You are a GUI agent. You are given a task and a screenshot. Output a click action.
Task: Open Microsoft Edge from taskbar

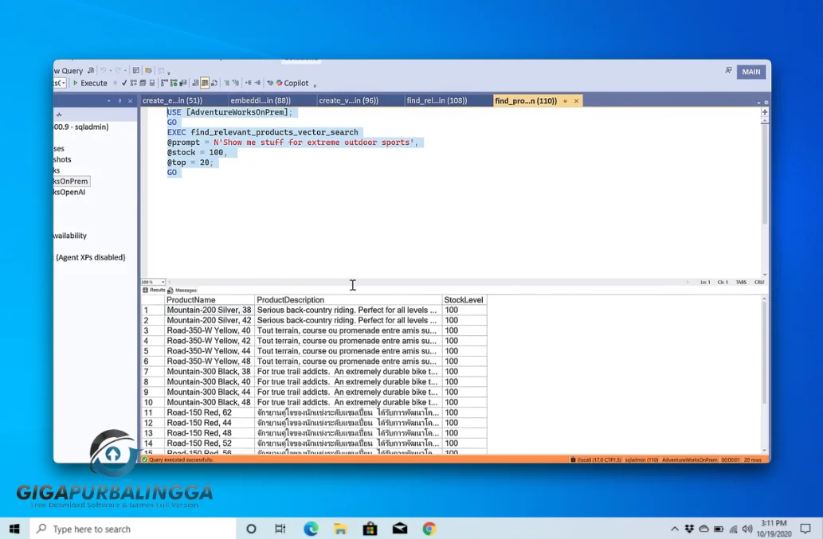(x=311, y=529)
